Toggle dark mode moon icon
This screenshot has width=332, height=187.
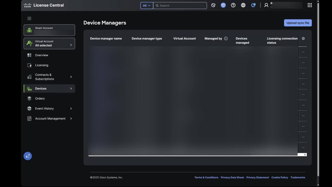[213, 5]
